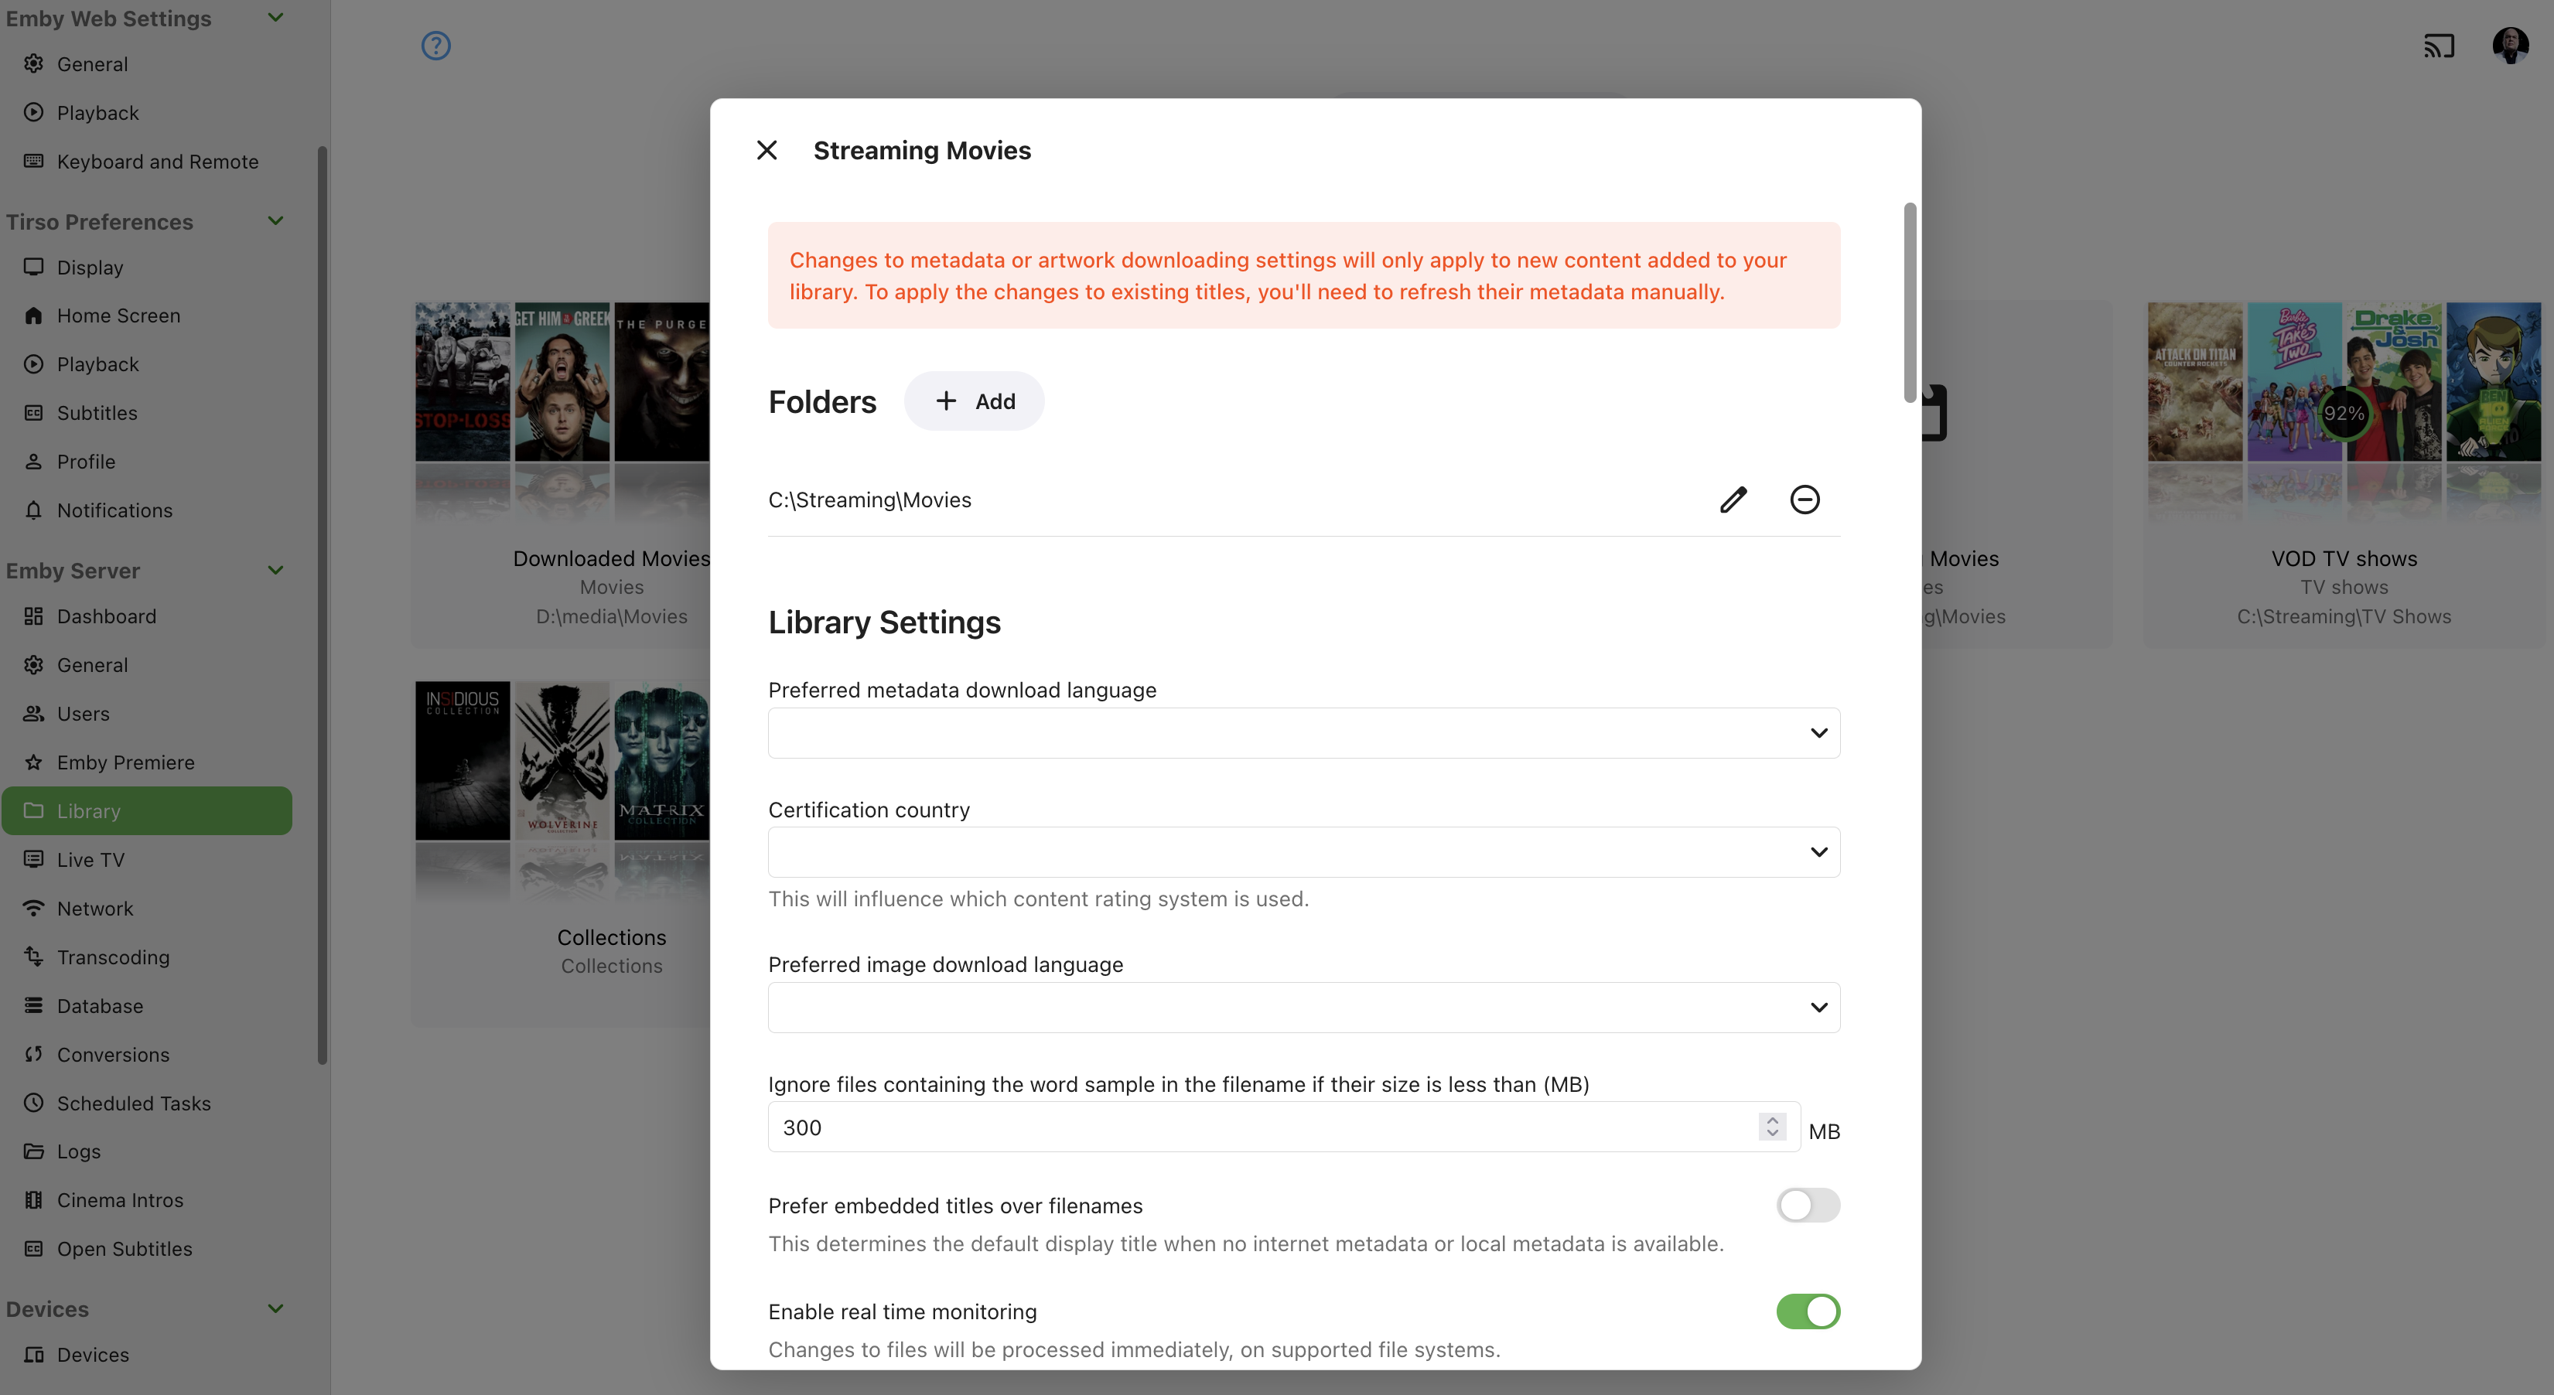
Task: Expand Preferred image download language dropdown
Action: (x=1303, y=1008)
